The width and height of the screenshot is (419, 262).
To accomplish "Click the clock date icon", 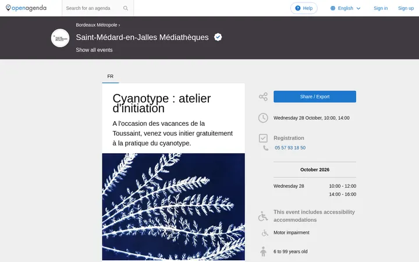I will (263, 118).
